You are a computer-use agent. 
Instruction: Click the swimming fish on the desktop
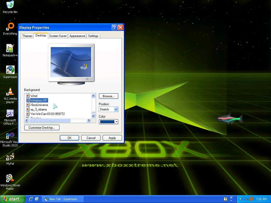tap(230, 119)
